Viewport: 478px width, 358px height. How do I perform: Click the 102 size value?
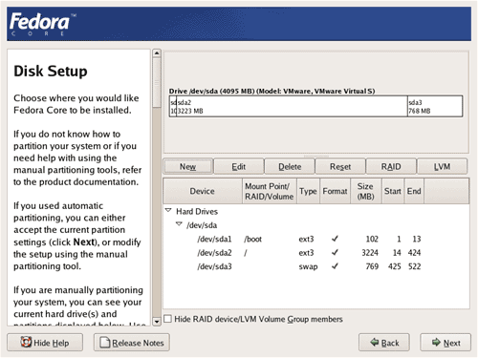tap(372, 239)
